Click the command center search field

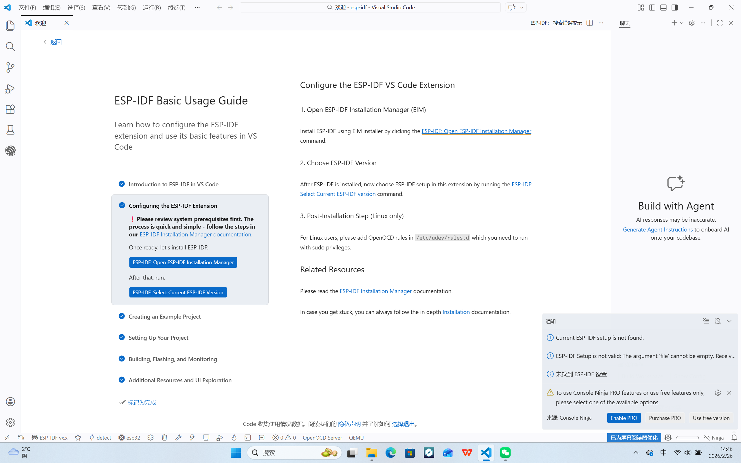pyautogui.click(x=370, y=7)
